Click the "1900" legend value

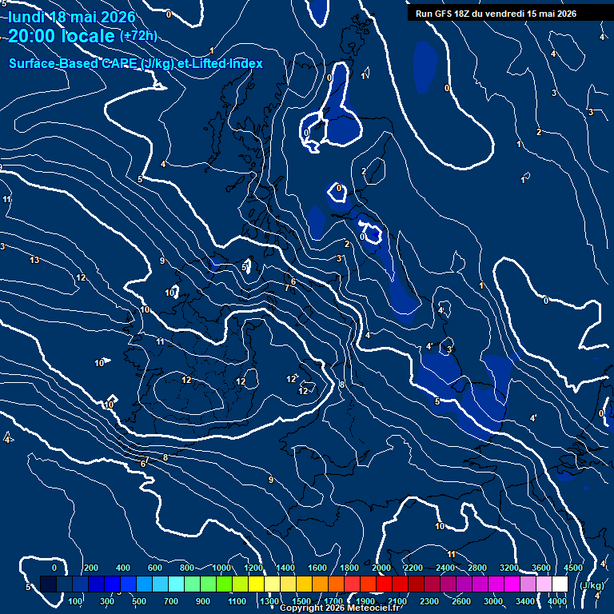365,601
